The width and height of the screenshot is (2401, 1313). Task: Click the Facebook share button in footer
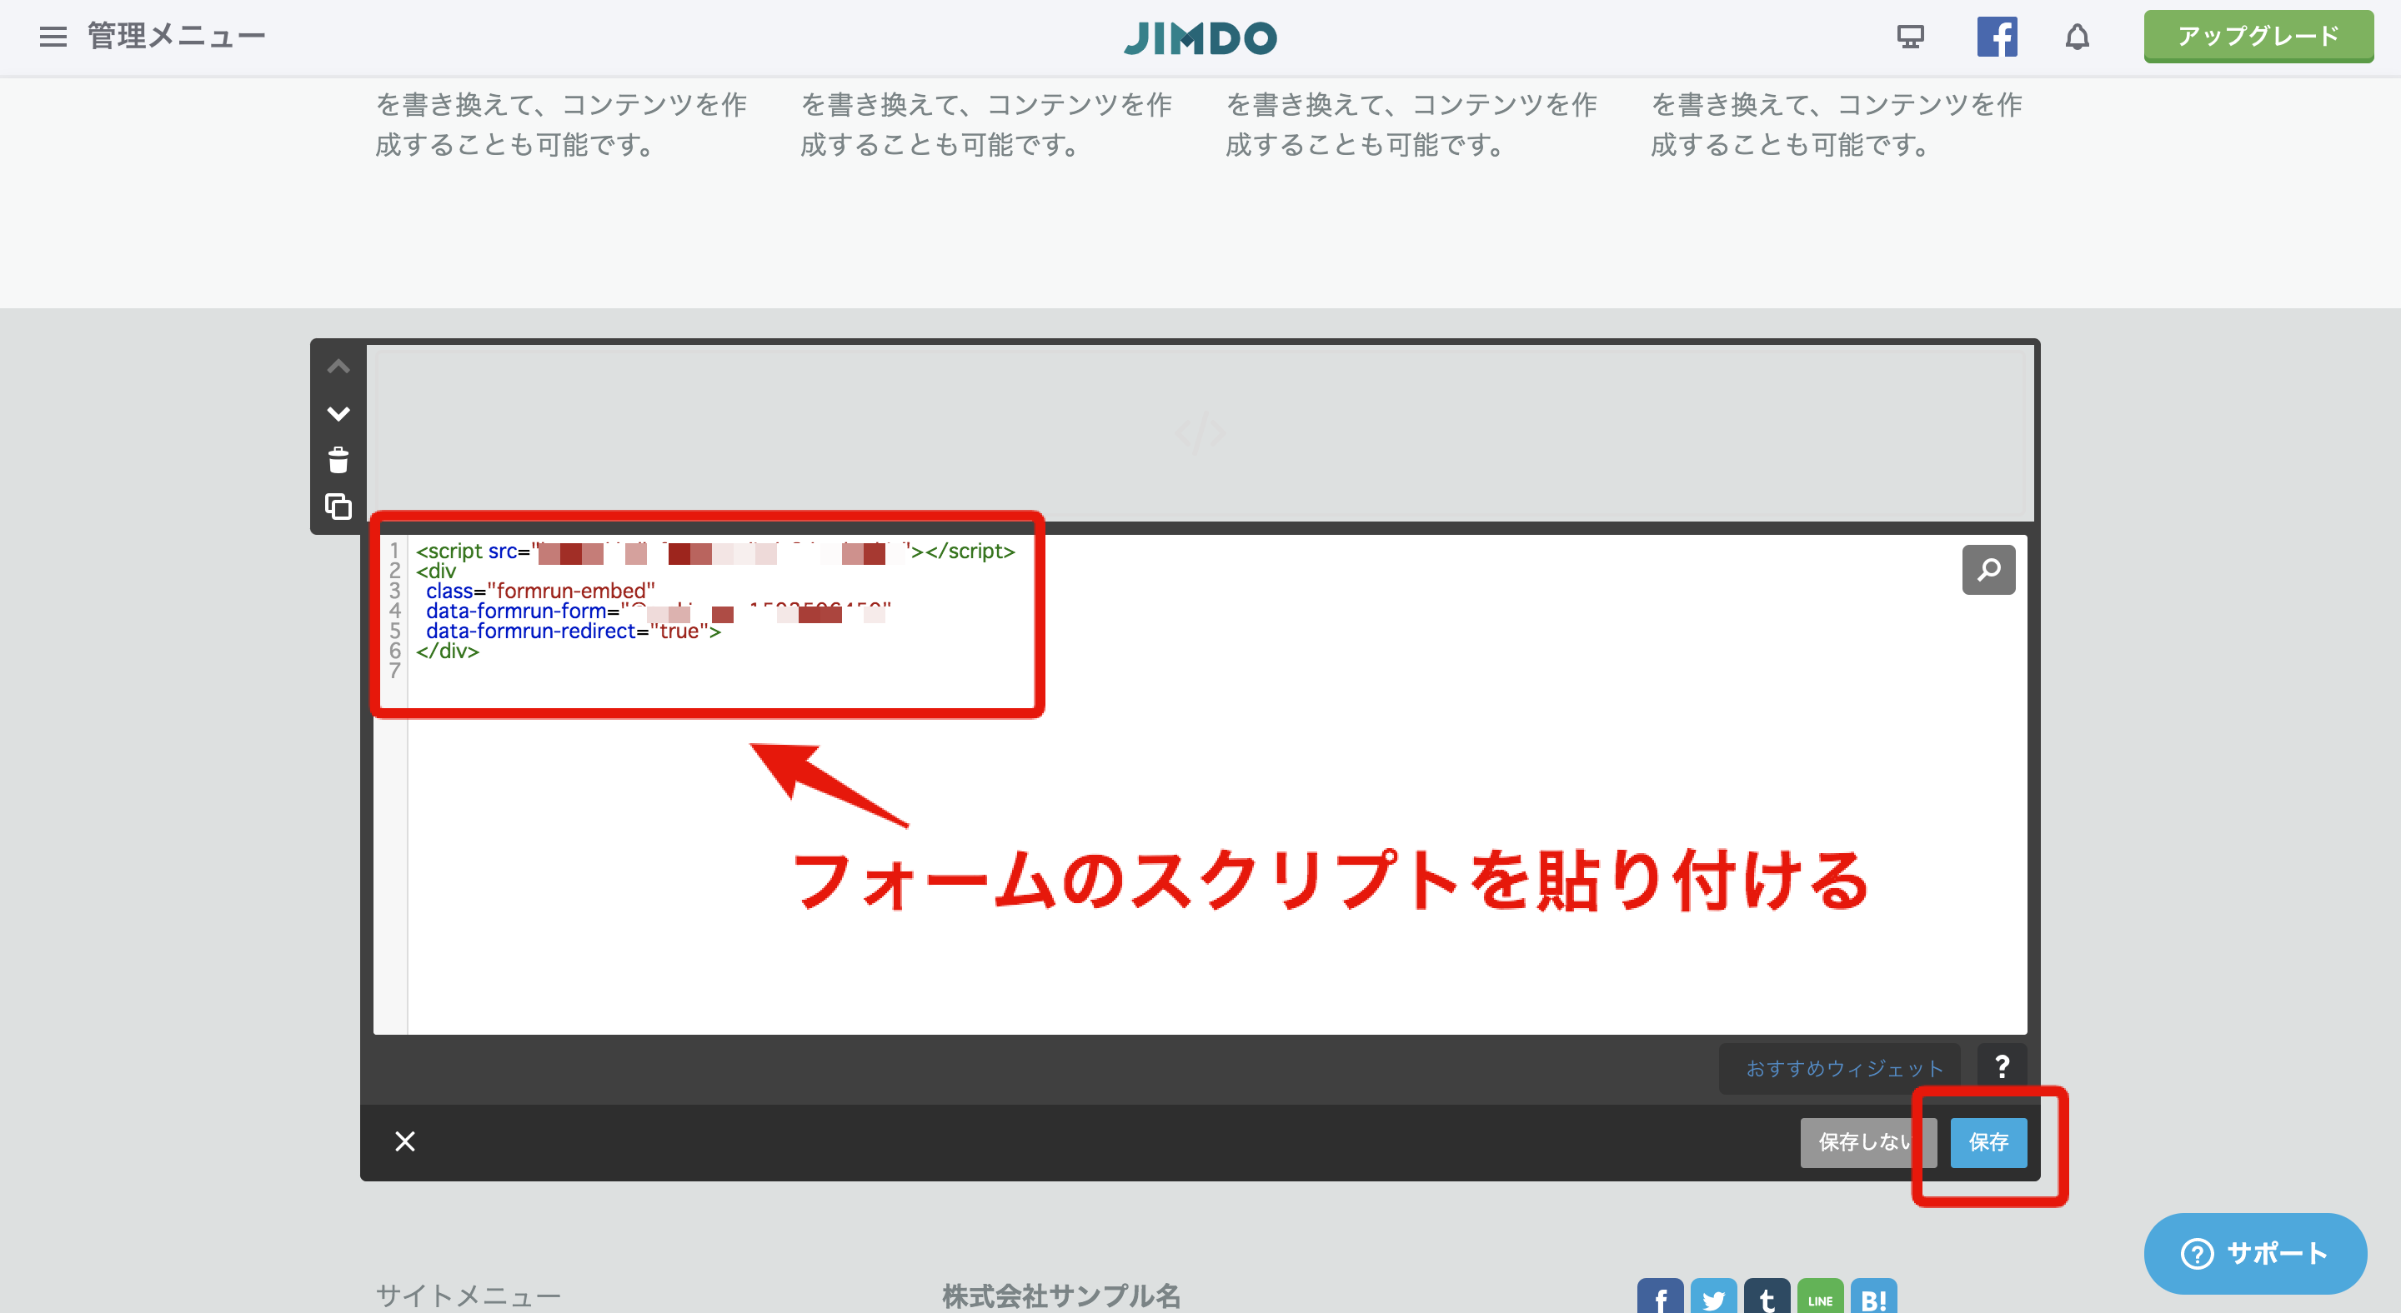pyautogui.click(x=1660, y=1296)
